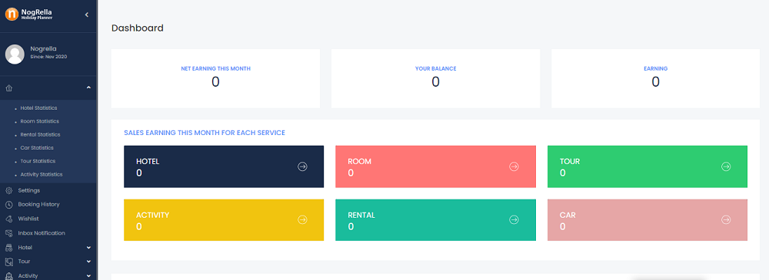This screenshot has width=769, height=280.
Task: Click the Tour icon in sidebar
Action: (8, 262)
